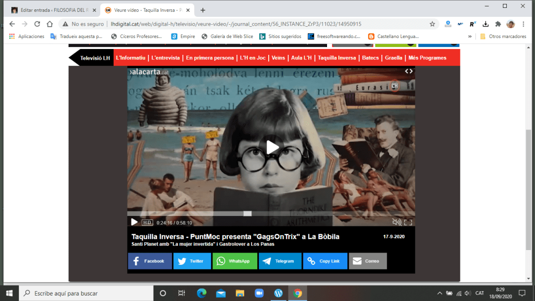This screenshot has height=301, width=535.
Task: Click the small play icon in player controls
Action: [134, 222]
